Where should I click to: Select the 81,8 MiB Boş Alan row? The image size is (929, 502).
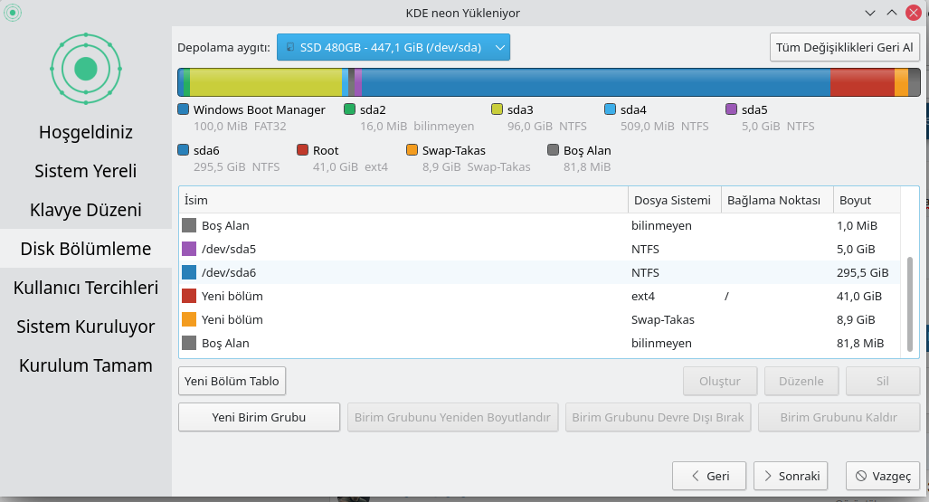(539, 343)
